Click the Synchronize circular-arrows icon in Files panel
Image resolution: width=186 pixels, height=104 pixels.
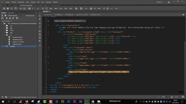click(13, 18)
